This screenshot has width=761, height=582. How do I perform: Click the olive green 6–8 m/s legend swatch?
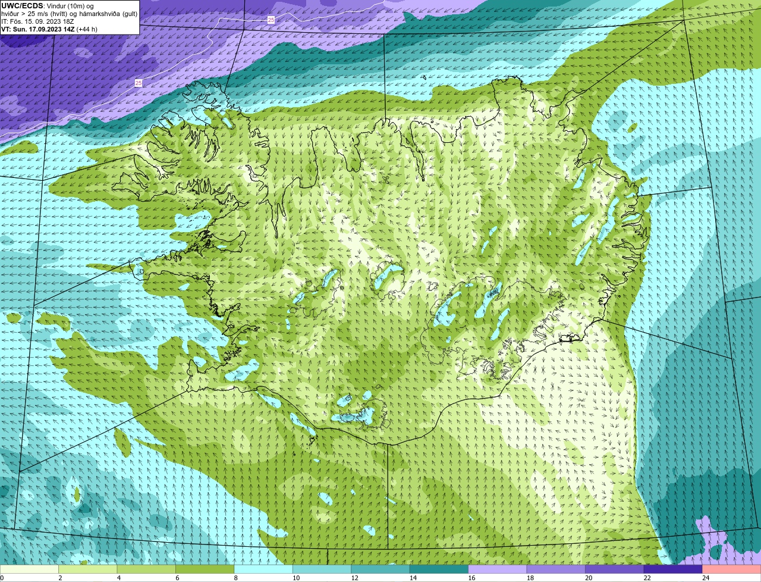[x=206, y=569]
